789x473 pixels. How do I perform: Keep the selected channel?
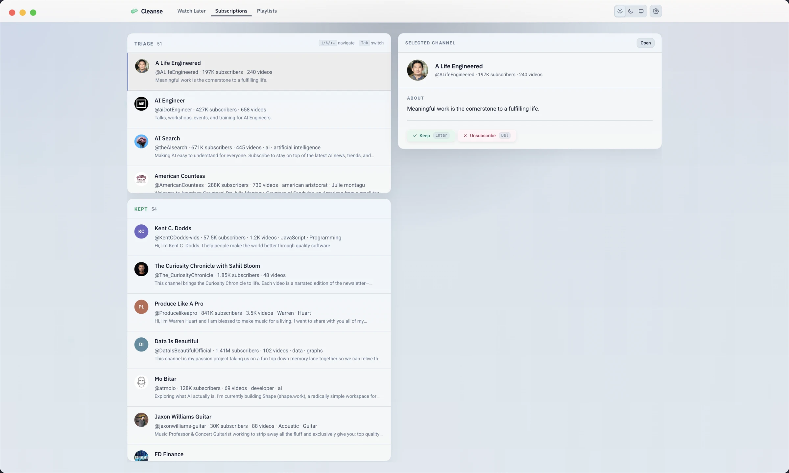click(x=431, y=135)
